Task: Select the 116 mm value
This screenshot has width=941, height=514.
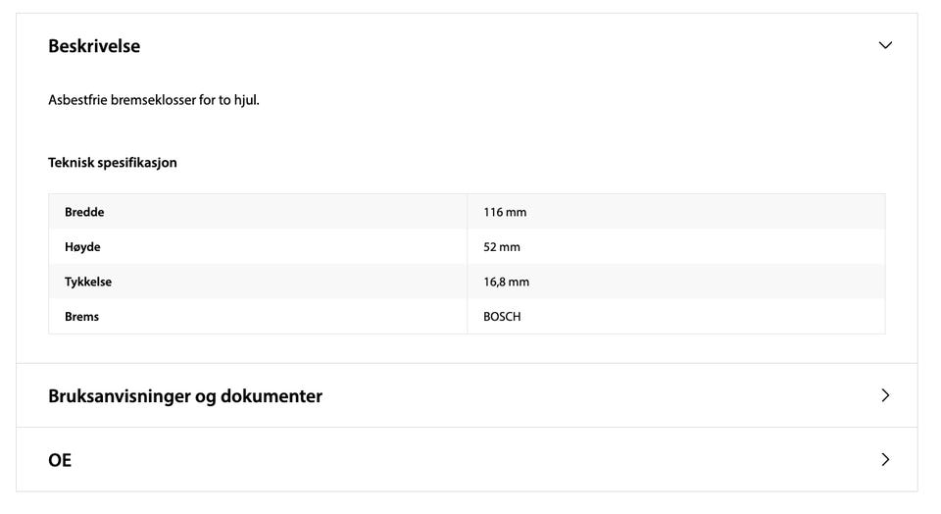Action: 505,212
